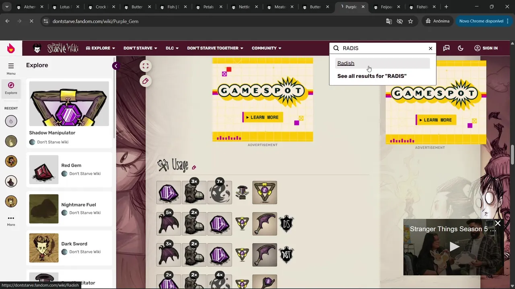
Task: Open the Anônima incognito profile chip
Action: pyautogui.click(x=437, y=21)
